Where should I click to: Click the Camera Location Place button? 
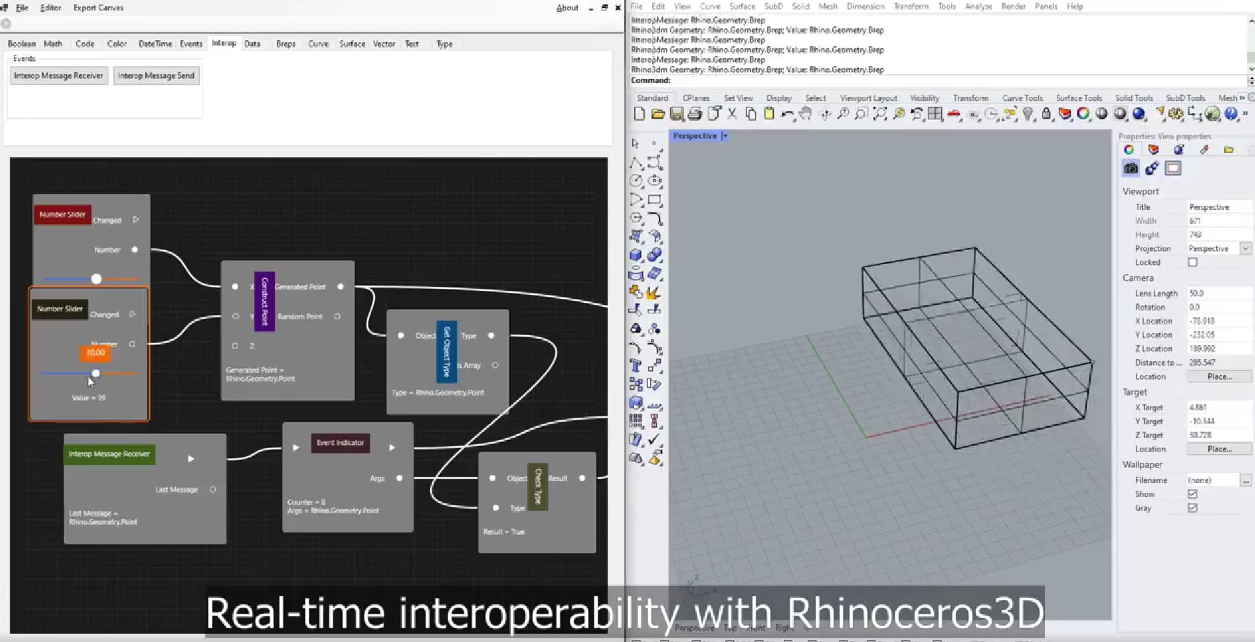pyautogui.click(x=1219, y=377)
